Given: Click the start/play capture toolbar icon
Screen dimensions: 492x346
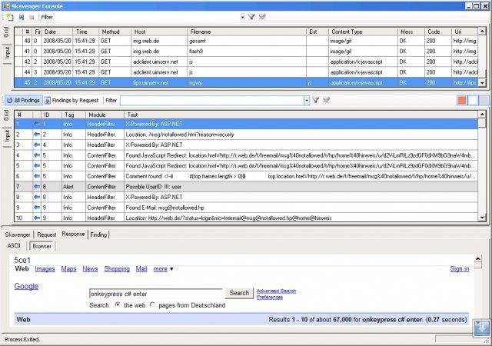Looking at the screenshot, I should coord(22,17).
